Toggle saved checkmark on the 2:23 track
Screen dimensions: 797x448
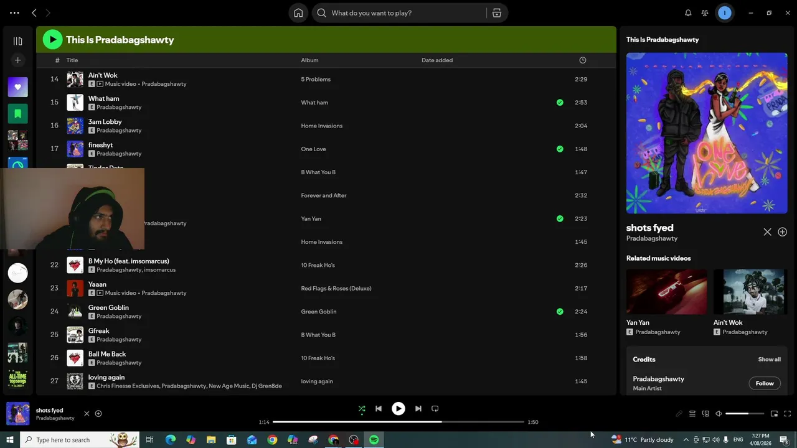(560, 219)
